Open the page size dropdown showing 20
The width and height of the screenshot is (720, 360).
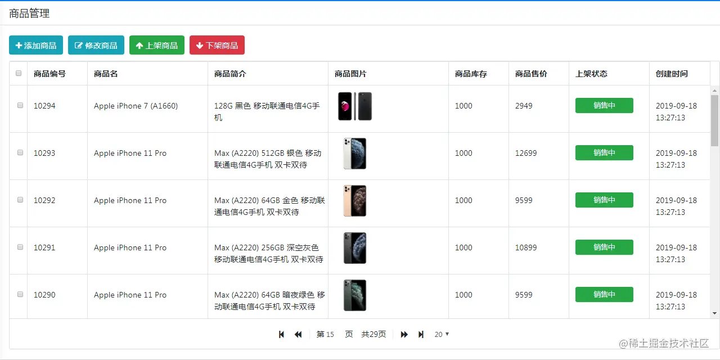click(442, 334)
